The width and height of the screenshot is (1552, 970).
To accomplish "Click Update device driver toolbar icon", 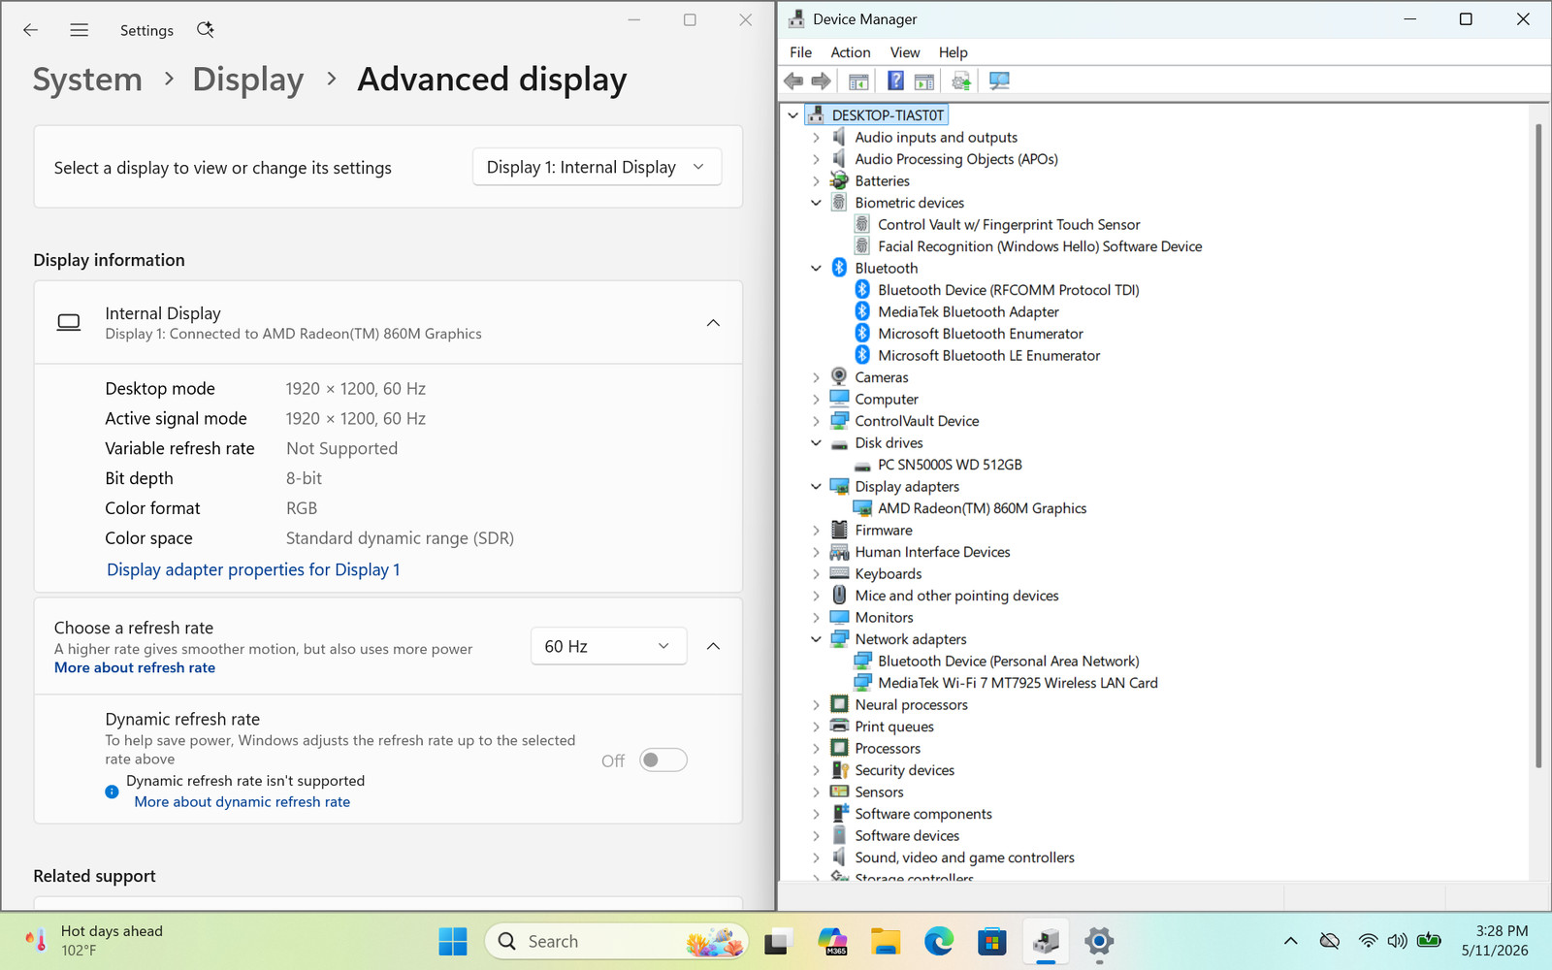I will pyautogui.click(x=961, y=81).
